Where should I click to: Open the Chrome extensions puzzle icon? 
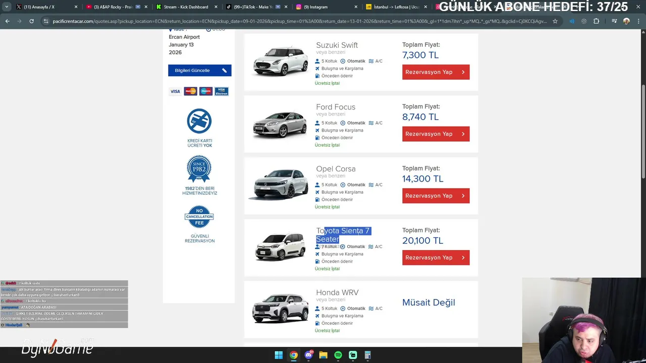point(596,21)
